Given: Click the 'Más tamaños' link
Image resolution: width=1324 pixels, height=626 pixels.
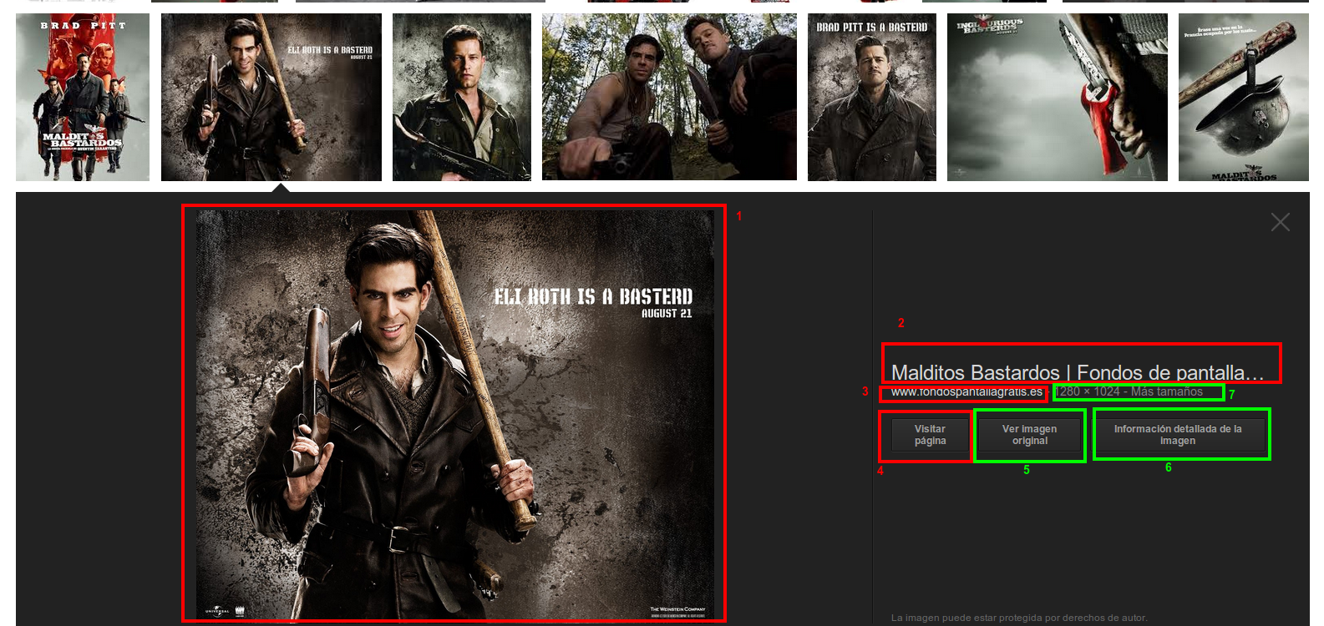Looking at the screenshot, I should click(x=1167, y=391).
